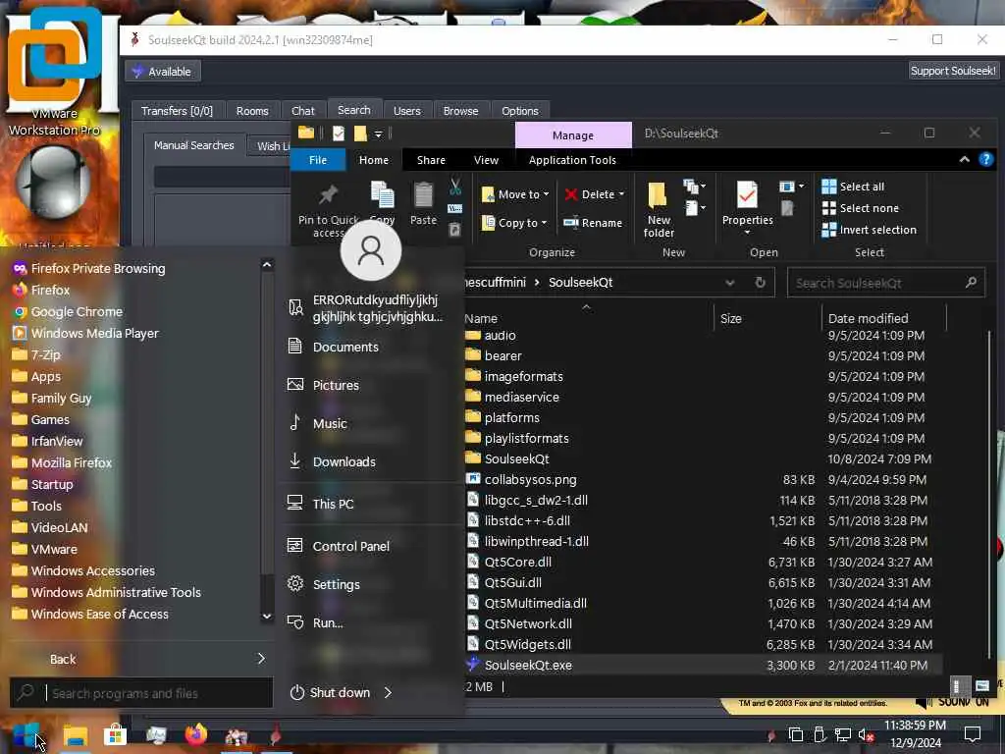Click the Rename ribbon button

tap(593, 223)
